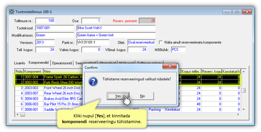261x132 pixels.
Task: Maximize the Tootmistellimus window
Action: (237, 12)
